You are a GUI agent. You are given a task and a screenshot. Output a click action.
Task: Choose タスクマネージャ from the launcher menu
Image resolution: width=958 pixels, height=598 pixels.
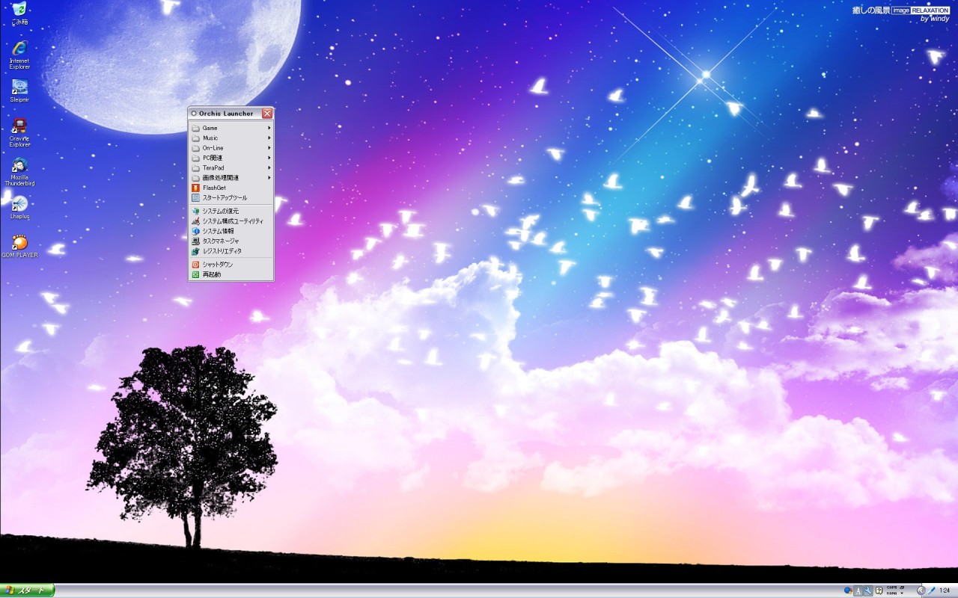[231, 241]
